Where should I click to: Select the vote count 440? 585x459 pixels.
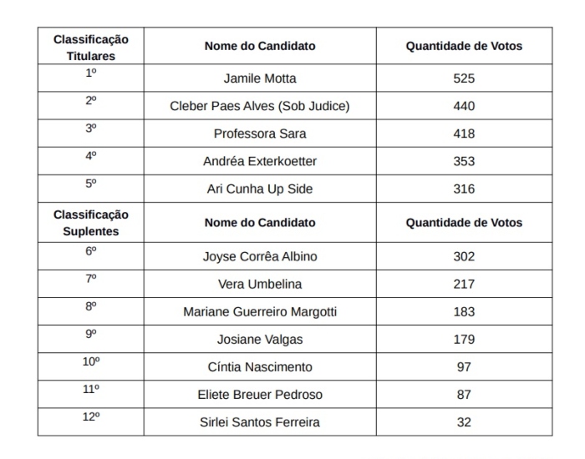pos(464,106)
